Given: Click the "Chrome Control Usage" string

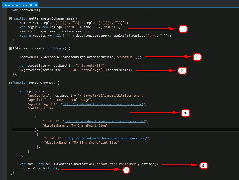Looking at the screenshot, I should (70, 100).
